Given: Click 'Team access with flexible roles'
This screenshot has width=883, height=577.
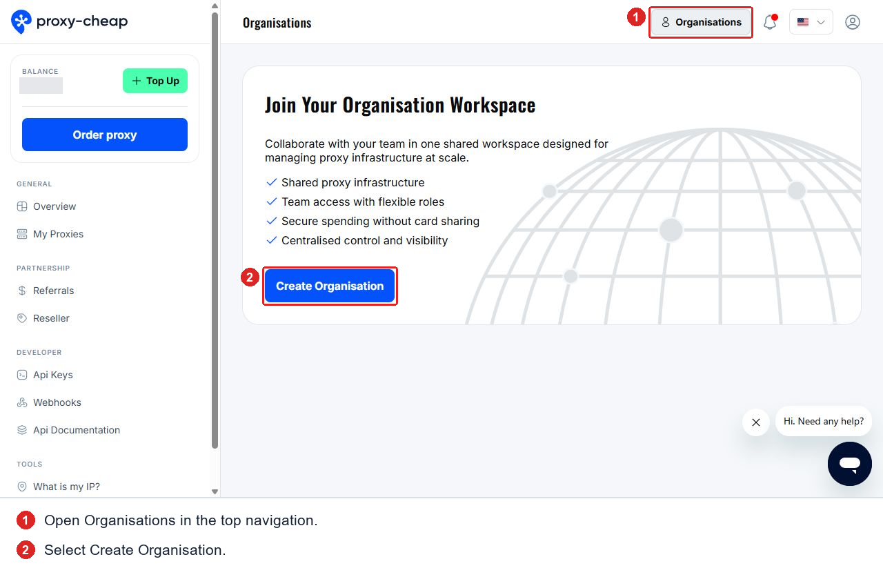Looking at the screenshot, I should [x=363, y=202].
